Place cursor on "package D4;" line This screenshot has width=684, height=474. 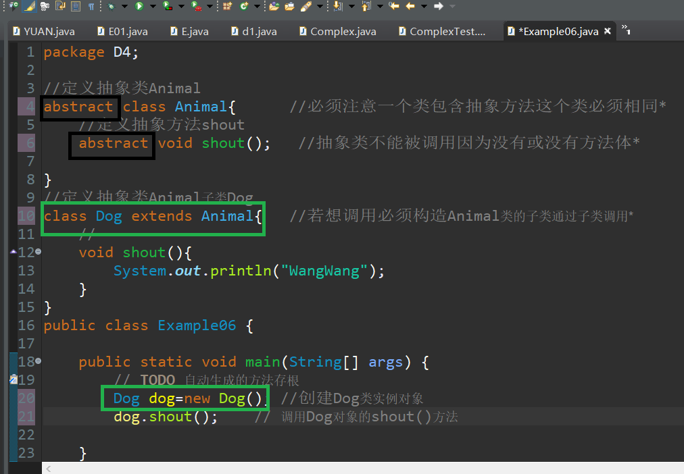tap(91, 52)
